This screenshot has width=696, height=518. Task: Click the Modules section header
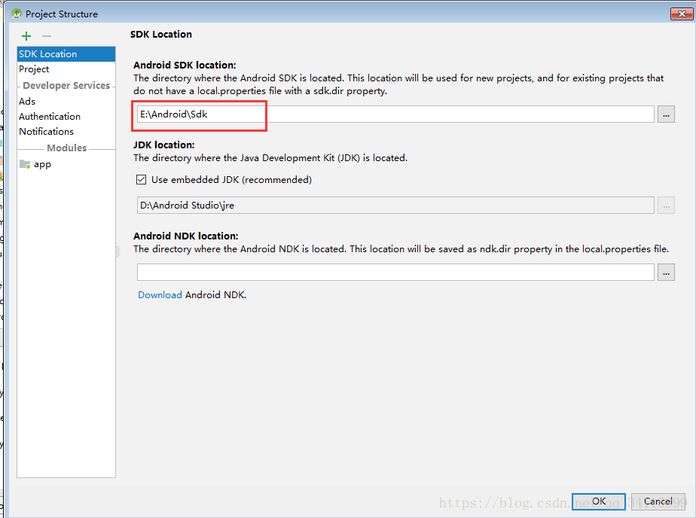click(x=66, y=148)
